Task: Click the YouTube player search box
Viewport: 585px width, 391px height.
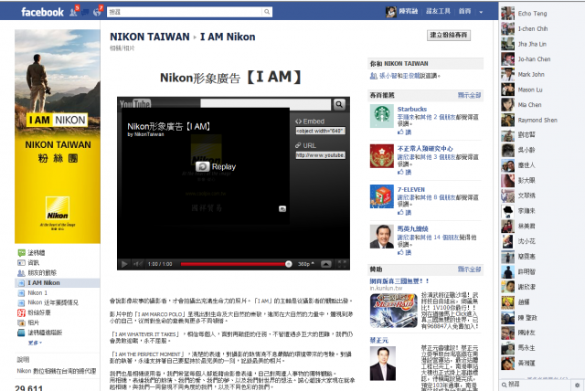Action: [265, 104]
